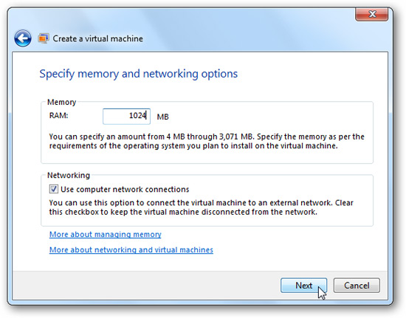This screenshot has width=406, height=318.
Task: Open 'More about managing memory' link
Action: [105, 235]
